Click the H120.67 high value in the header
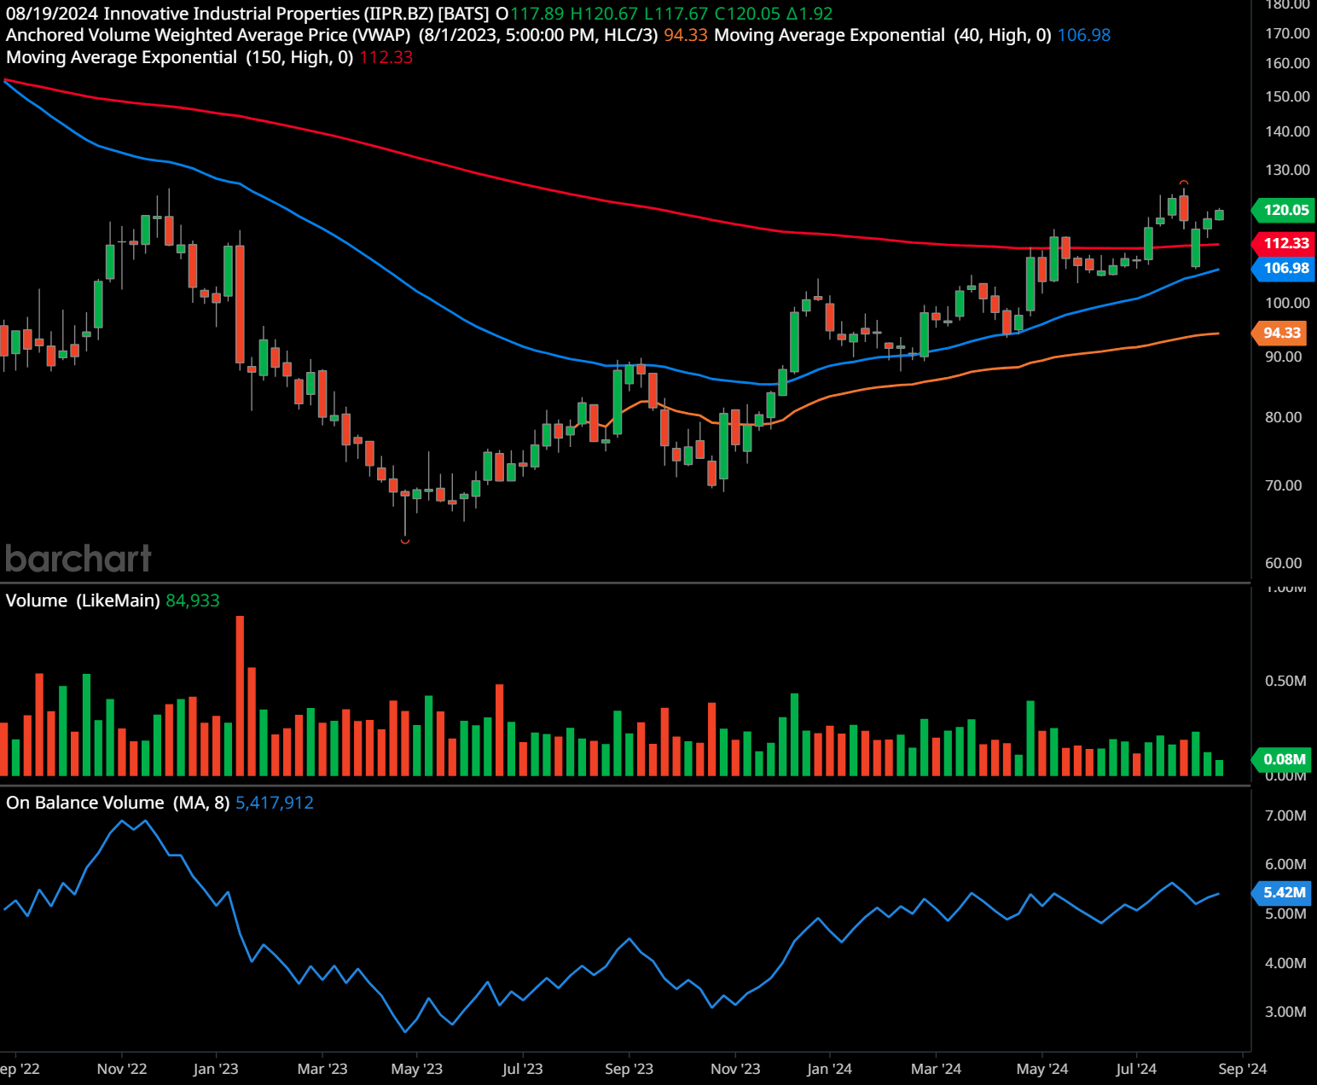The image size is (1317, 1085). pos(604,14)
